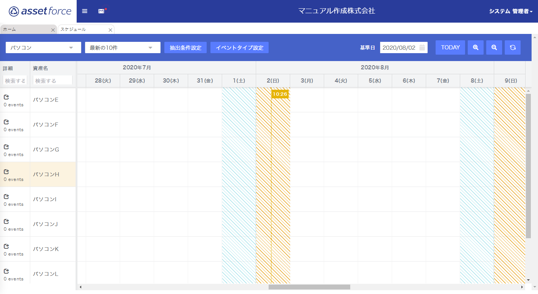The height and width of the screenshot is (294, 538).
Task: Click the horizontal scrollbar right arrow
Action: (523, 287)
